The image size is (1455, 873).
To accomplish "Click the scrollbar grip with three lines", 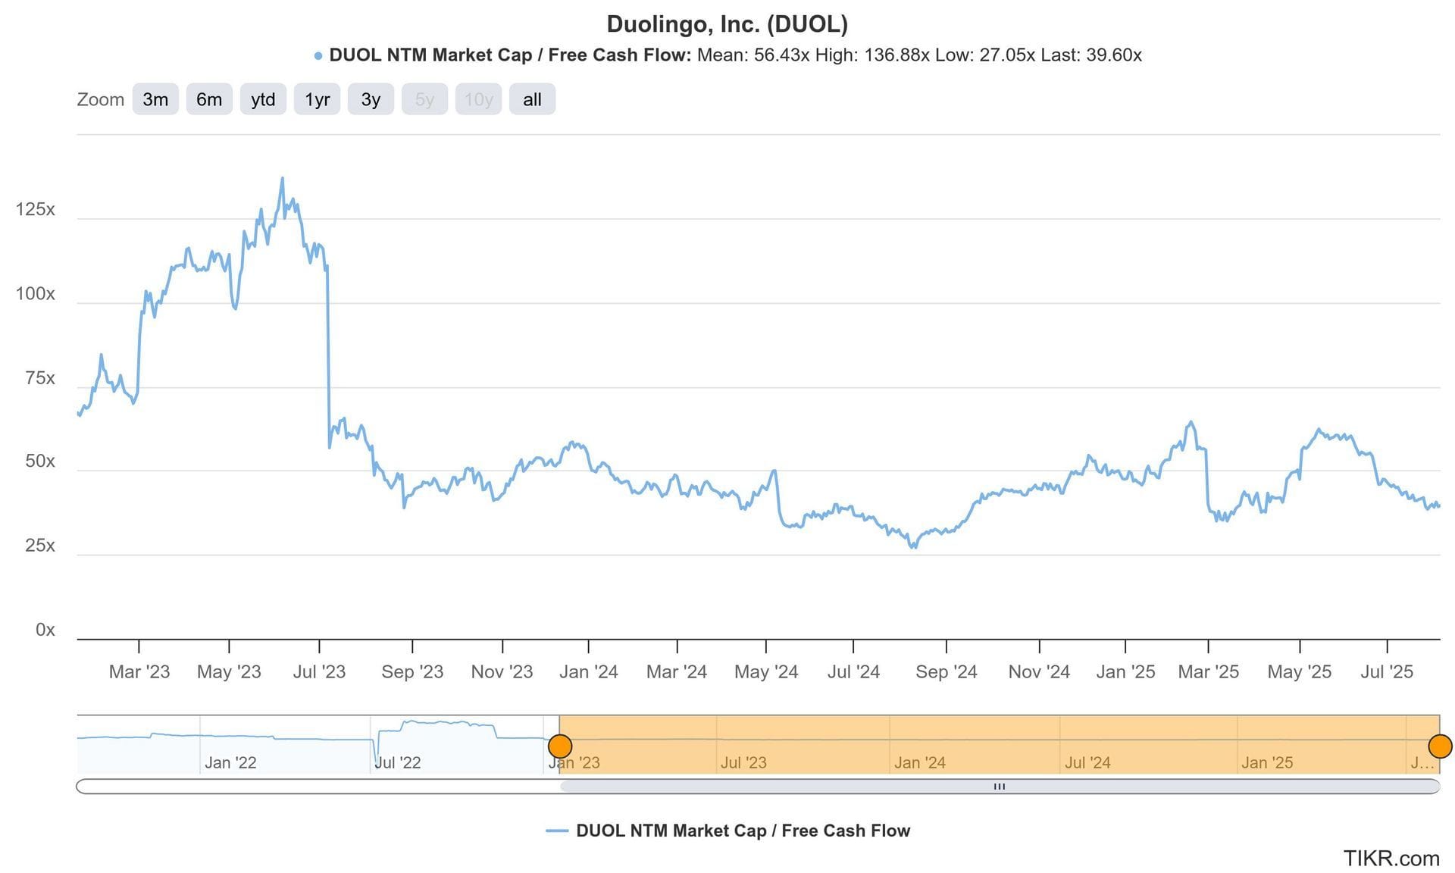I will (1000, 787).
